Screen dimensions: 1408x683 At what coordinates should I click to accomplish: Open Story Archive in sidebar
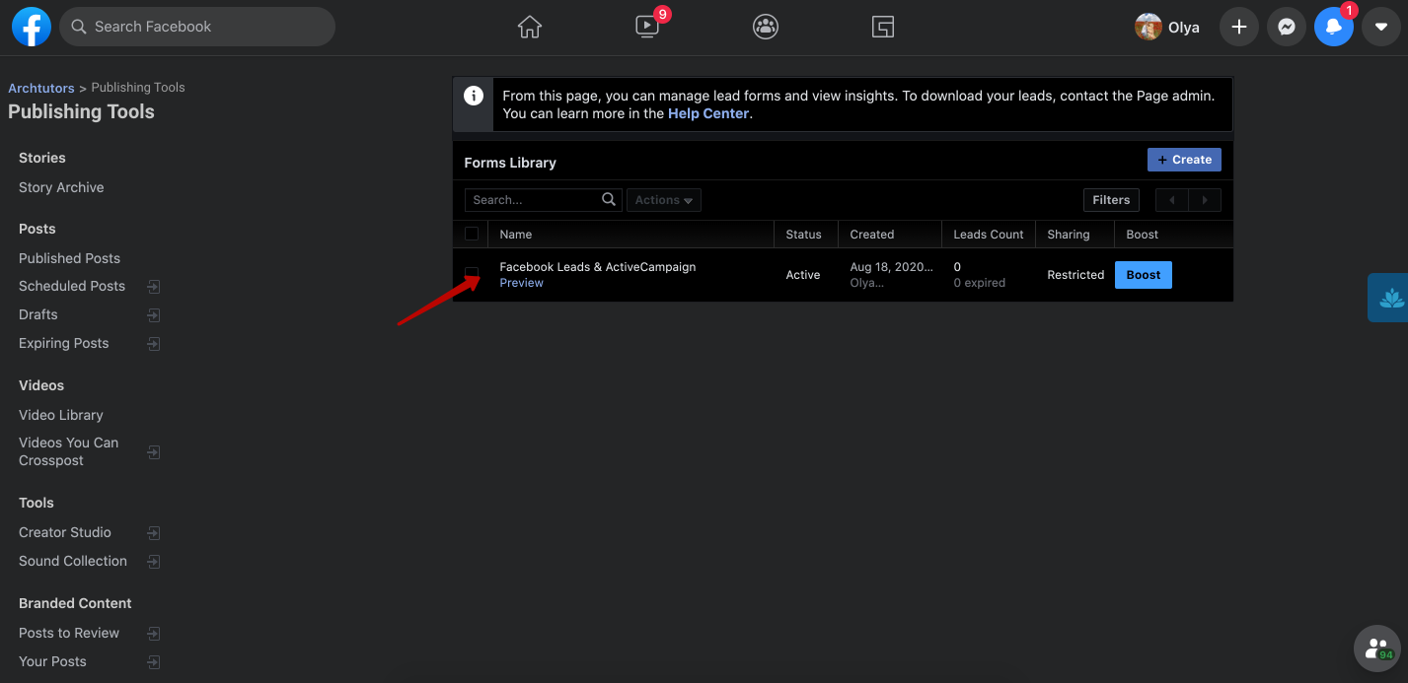[x=61, y=187]
